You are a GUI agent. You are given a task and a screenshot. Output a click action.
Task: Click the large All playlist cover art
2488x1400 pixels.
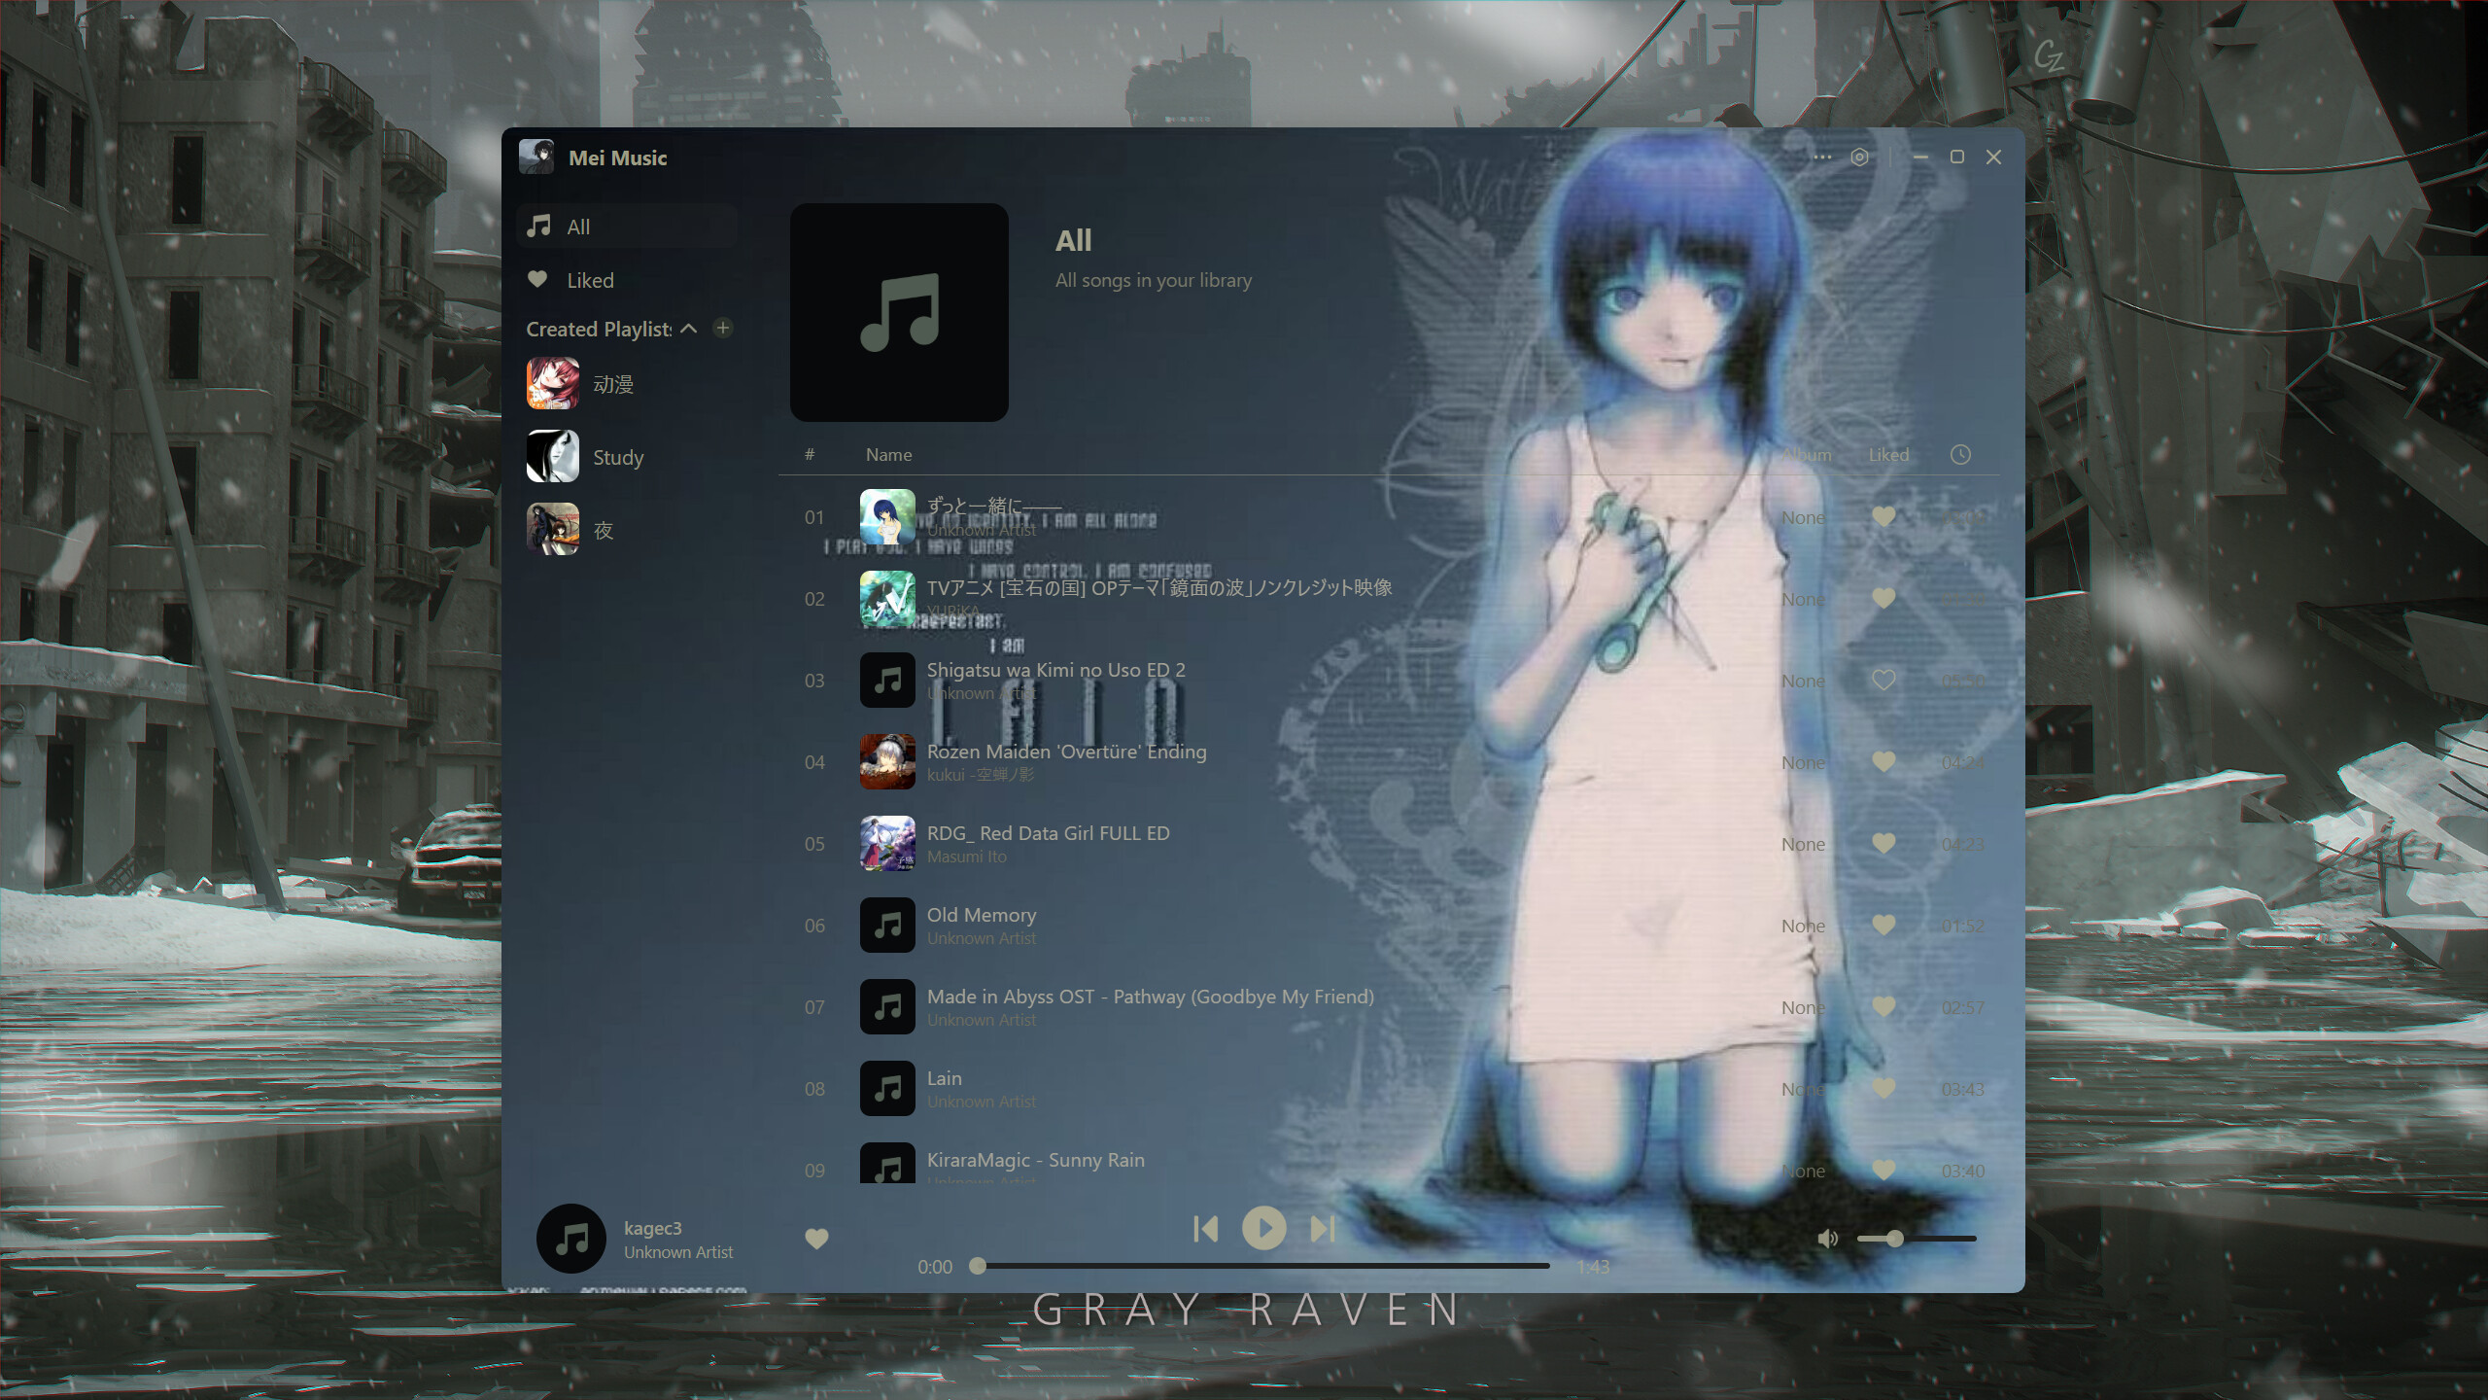(899, 312)
